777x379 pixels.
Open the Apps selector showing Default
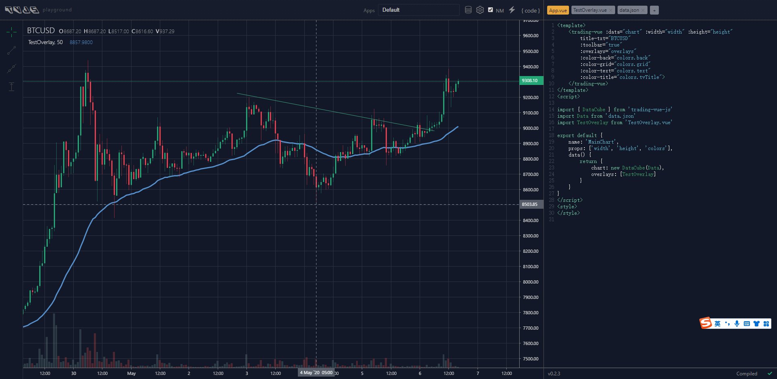click(x=419, y=10)
